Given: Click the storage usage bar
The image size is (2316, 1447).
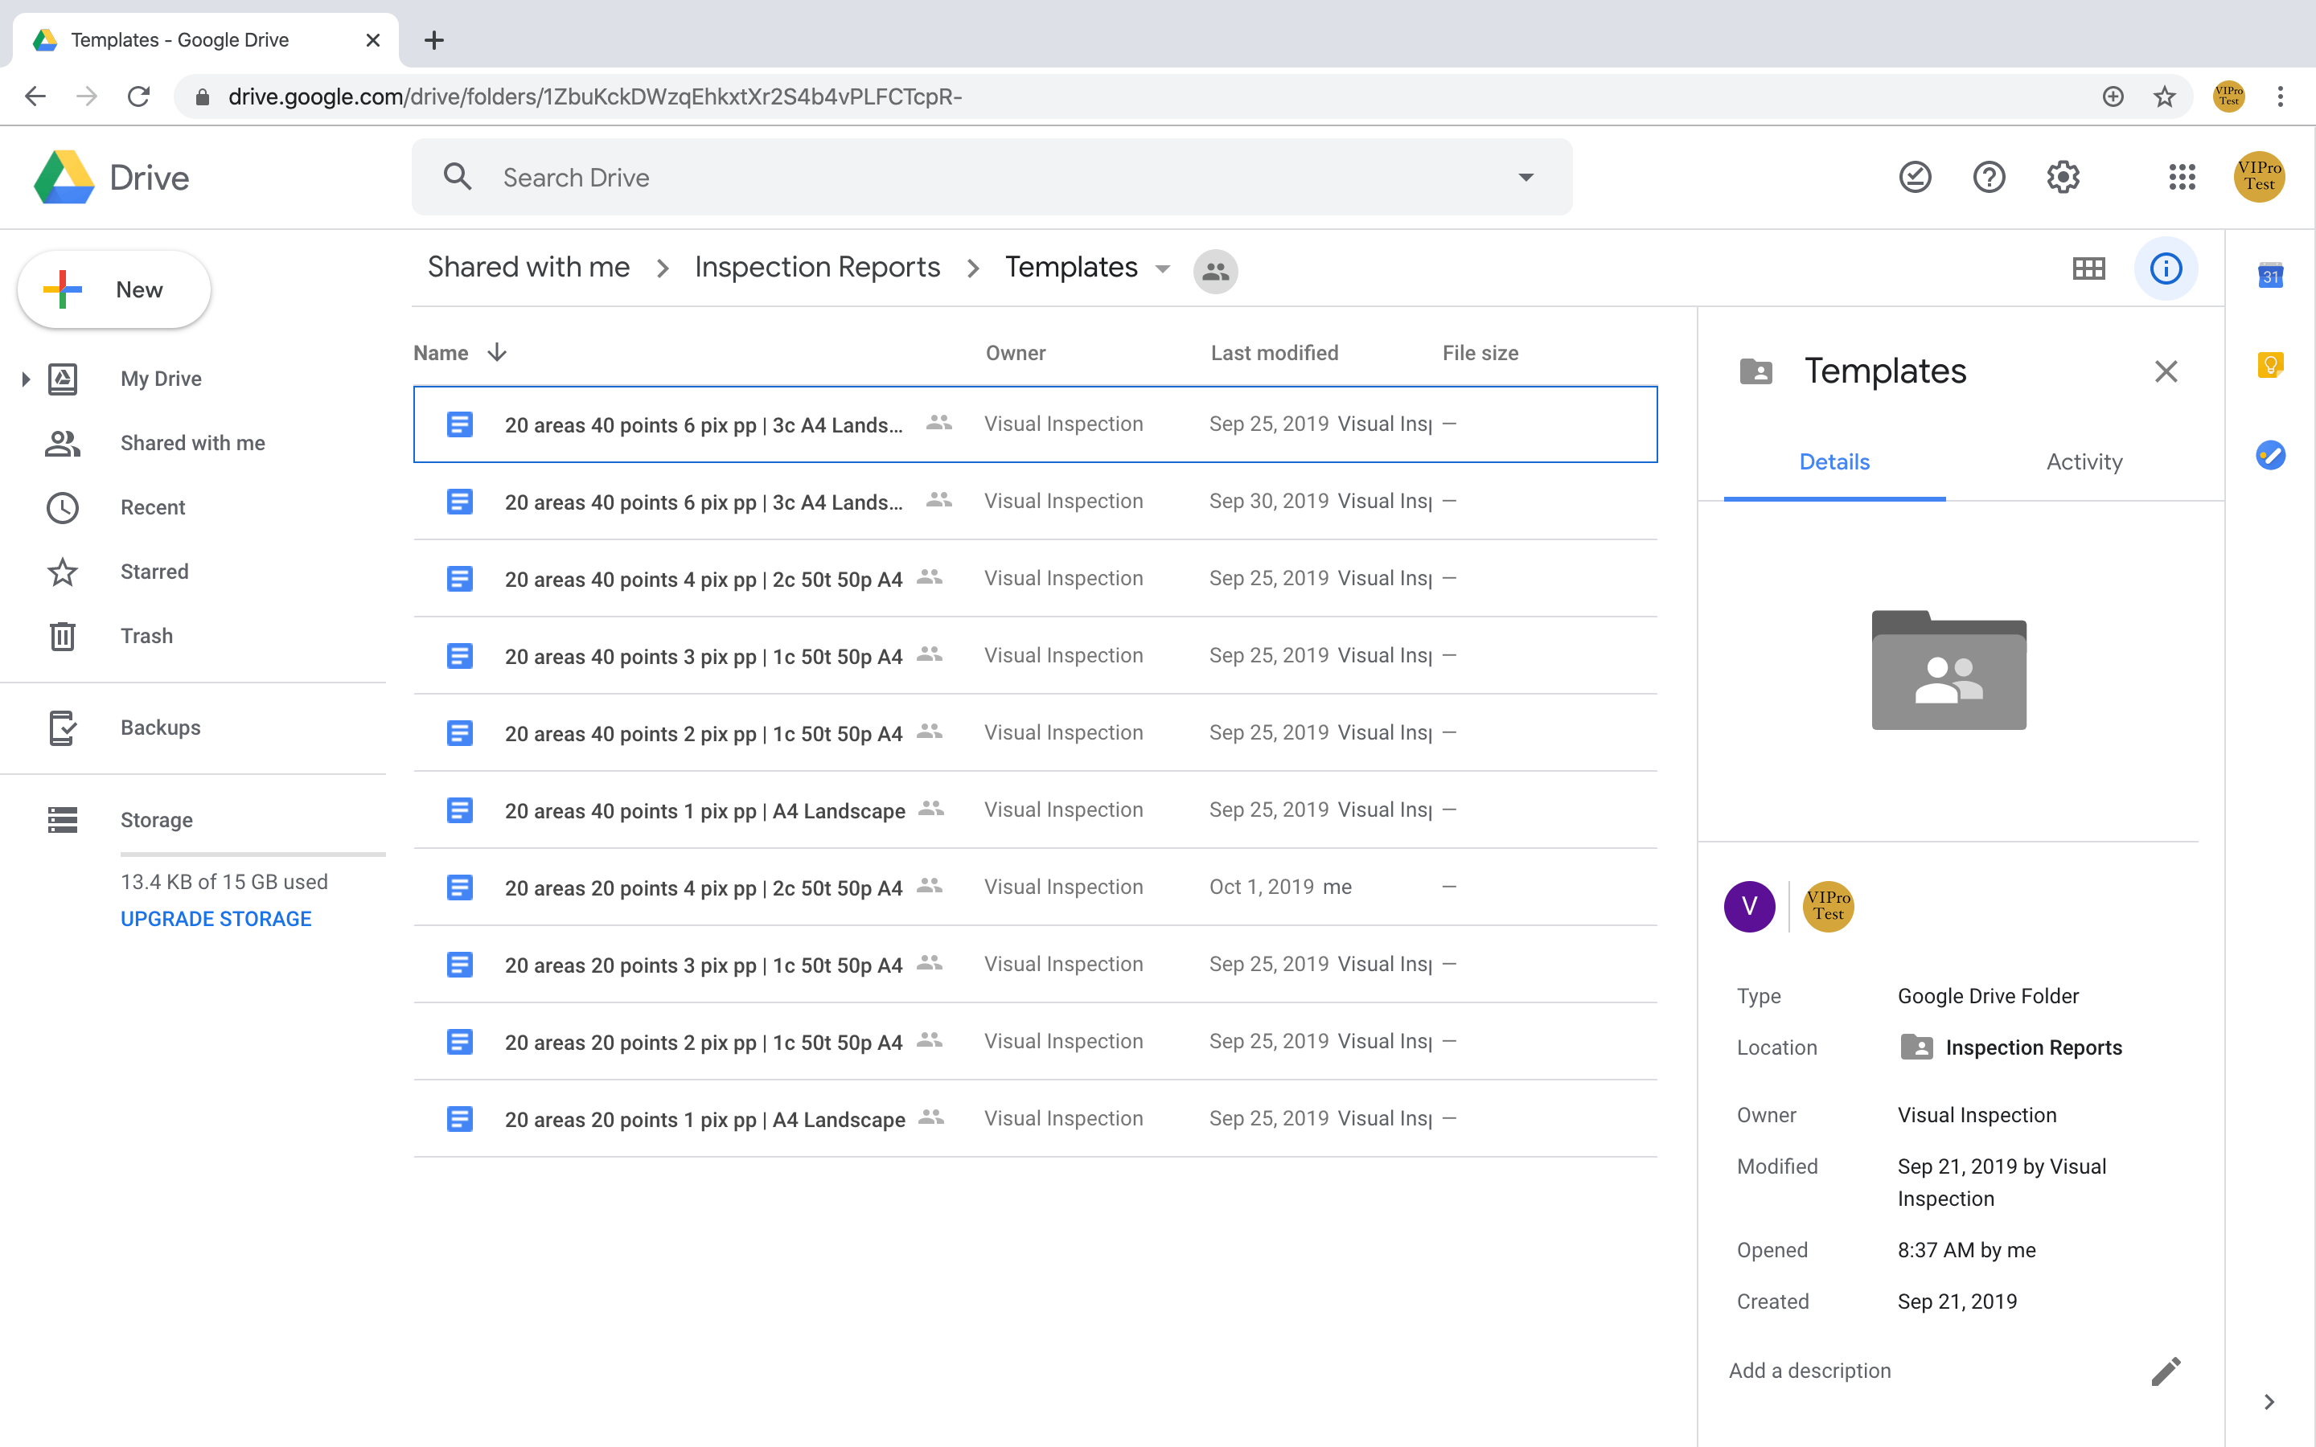Looking at the screenshot, I should 253,854.
